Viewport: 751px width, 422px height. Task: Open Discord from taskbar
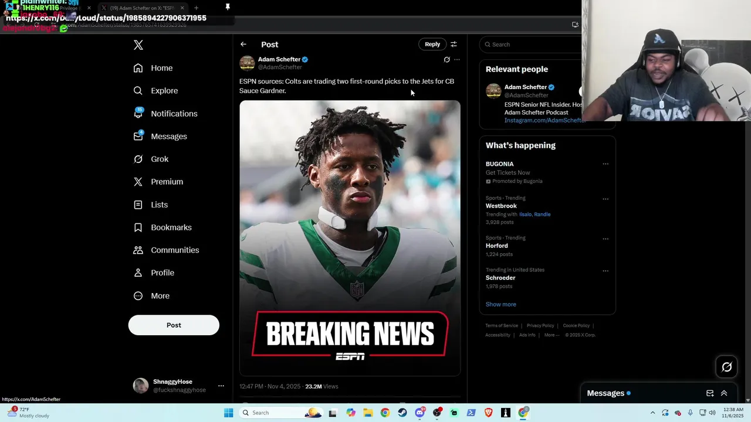point(420,413)
